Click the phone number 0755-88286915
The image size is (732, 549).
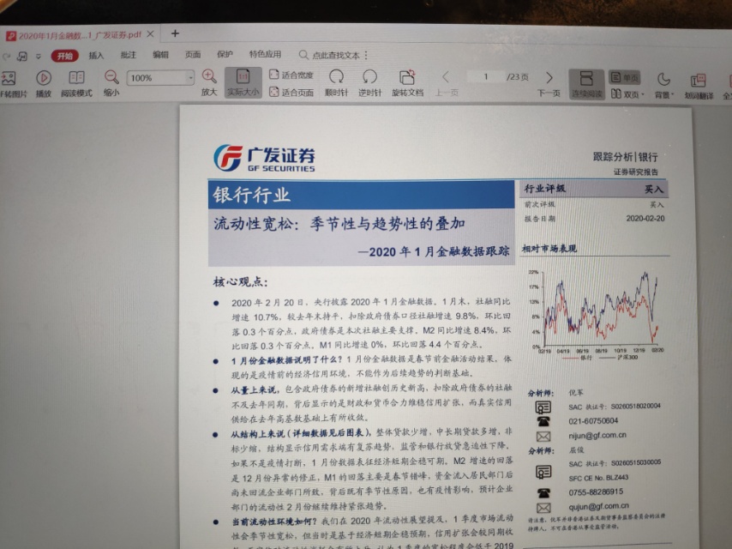coord(596,492)
